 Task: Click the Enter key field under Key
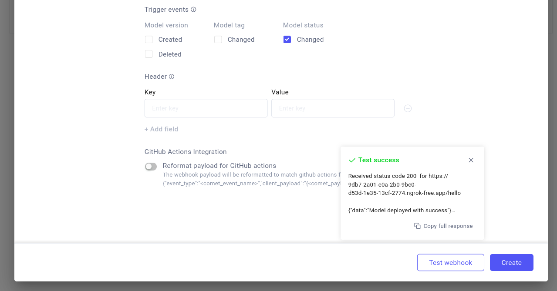tap(206, 108)
